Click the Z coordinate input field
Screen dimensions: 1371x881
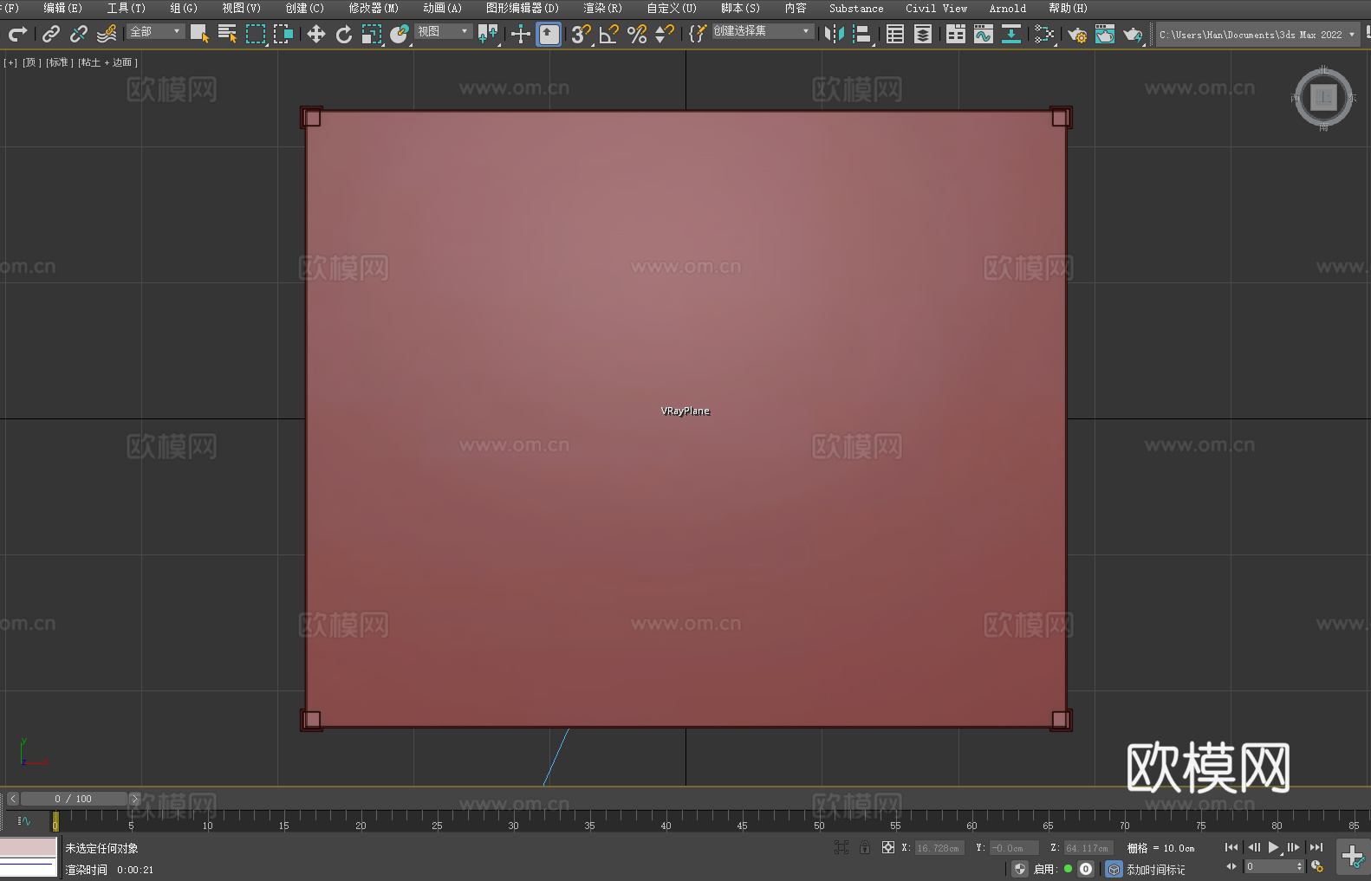click(x=1088, y=848)
